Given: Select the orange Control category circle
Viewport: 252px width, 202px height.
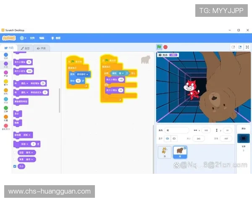Looking at the screenshot, I should (x=6, y=90).
